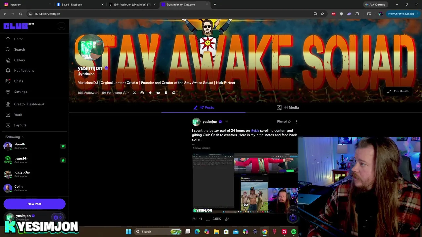Click the Pinned pin icon on post
This screenshot has height=237, width=422.
point(289,122)
